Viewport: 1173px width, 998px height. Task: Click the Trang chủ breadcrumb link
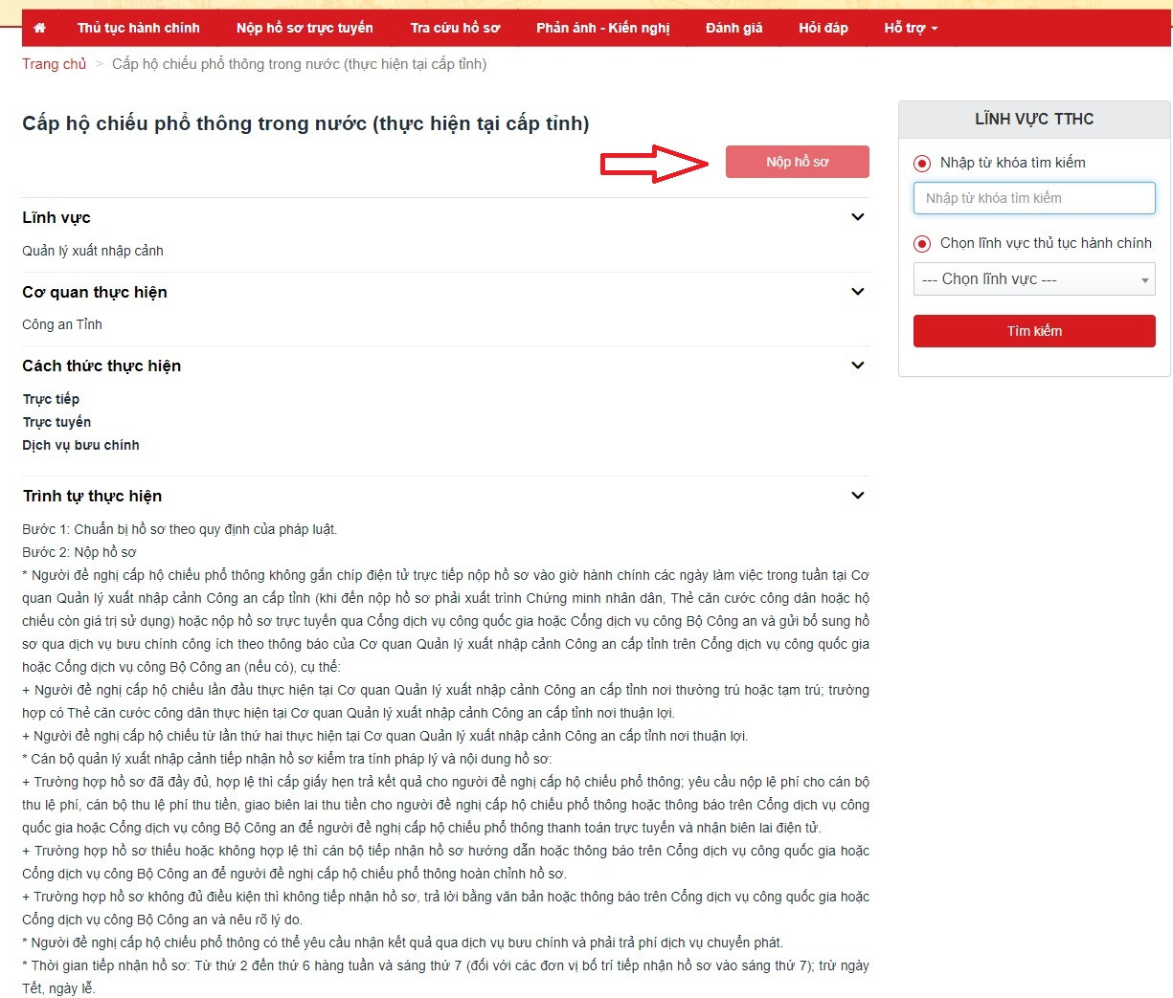(55, 64)
